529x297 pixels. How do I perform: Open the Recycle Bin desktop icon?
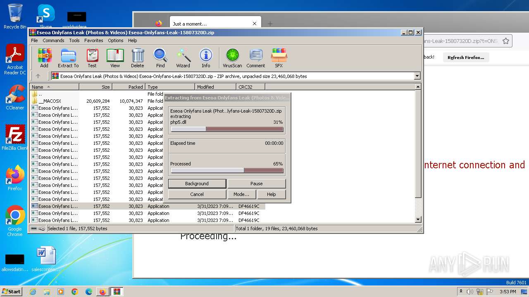(15, 16)
